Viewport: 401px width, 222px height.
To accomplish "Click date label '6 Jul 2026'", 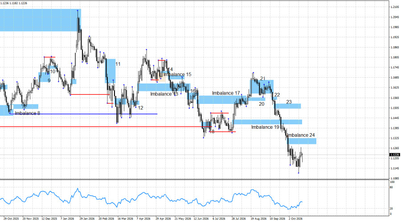I will 219,219.
